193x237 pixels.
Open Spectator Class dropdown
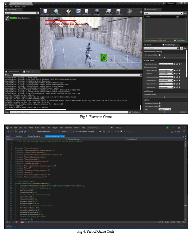166,87
